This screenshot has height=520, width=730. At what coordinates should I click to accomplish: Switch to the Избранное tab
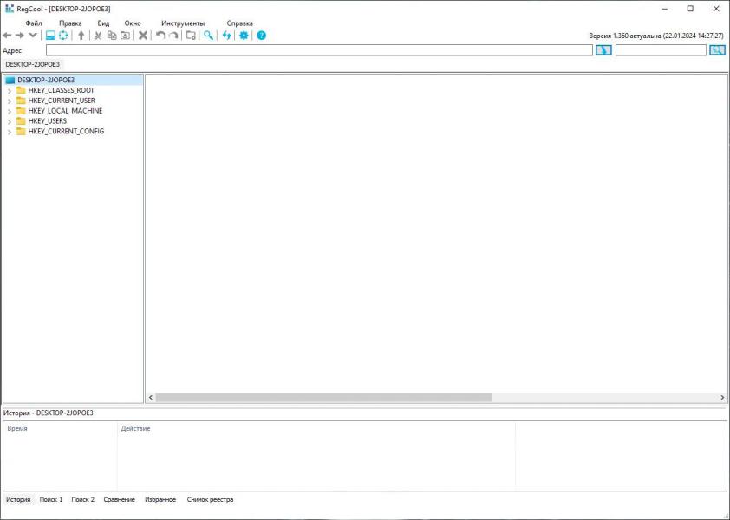pyautogui.click(x=160, y=499)
